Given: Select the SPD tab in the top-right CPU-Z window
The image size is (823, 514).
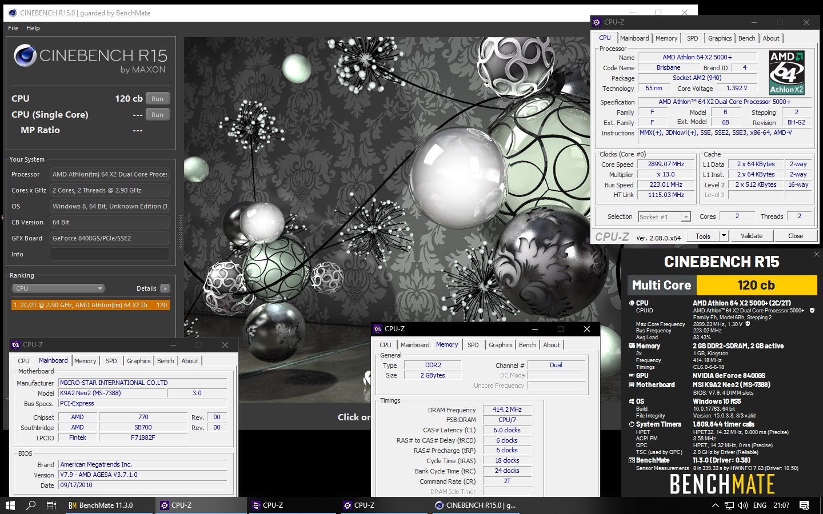Looking at the screenshot, I should [x=693, y=38].
